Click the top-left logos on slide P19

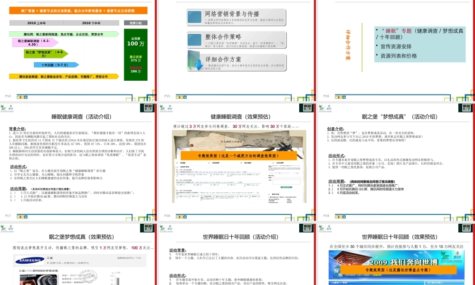(325, 108)
